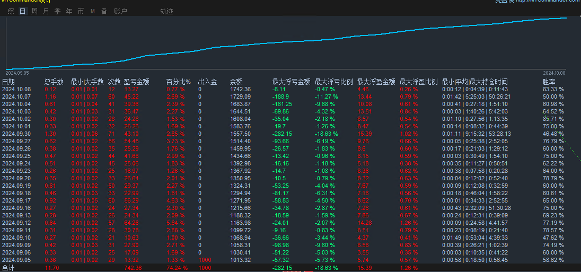Click total lots 11.70 in 合计 row

click(51, 268)
